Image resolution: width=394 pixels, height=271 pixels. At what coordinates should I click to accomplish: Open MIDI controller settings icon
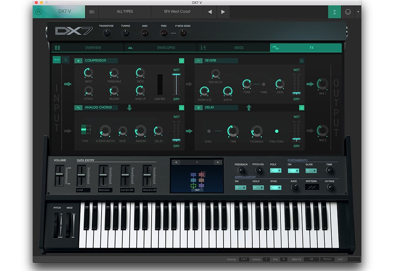tap(348, 12)
